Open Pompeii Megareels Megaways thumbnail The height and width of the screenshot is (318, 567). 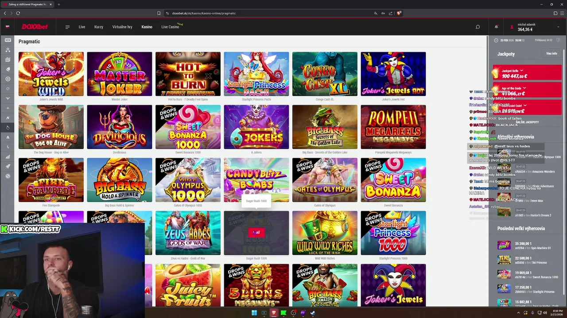pos(393,127)
